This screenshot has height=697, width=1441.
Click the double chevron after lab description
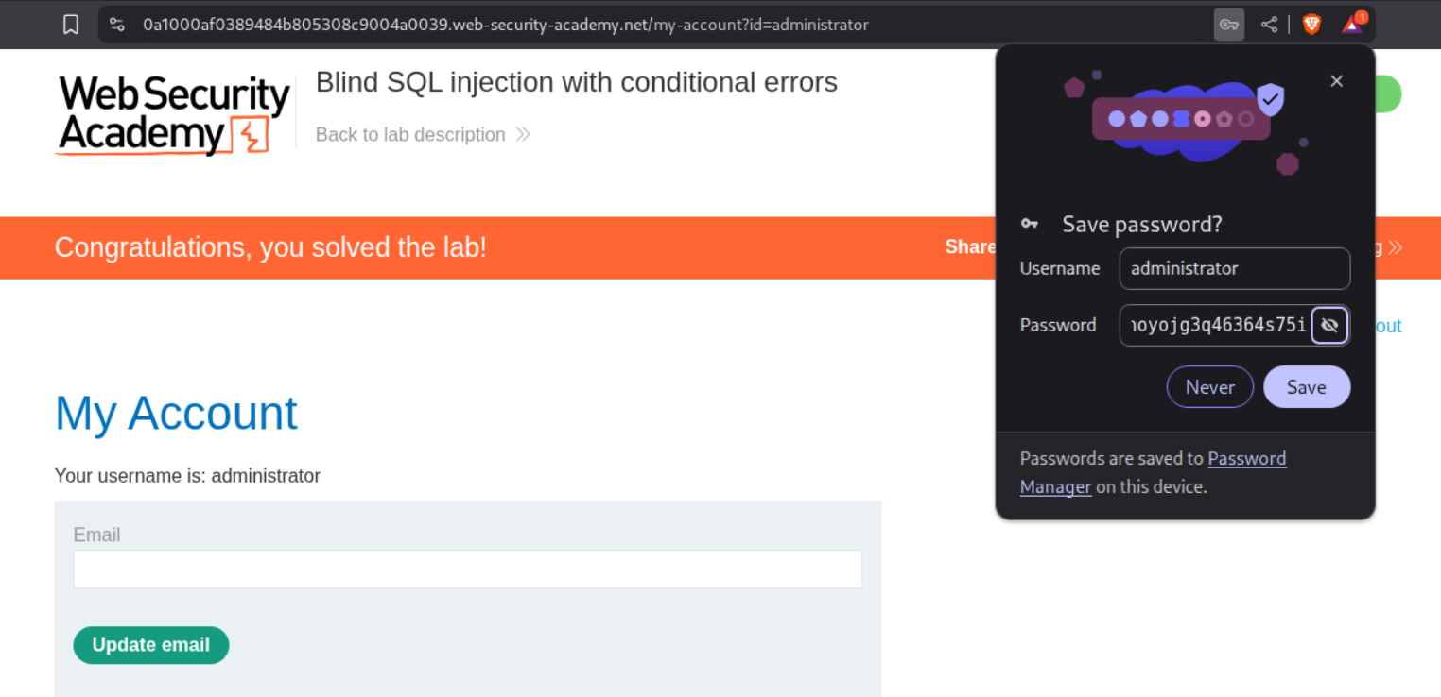coord(523,135)
